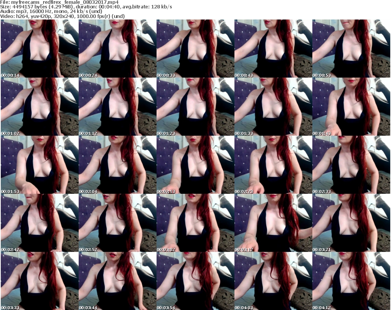Pick the thumbnail frame at 00:02:04
Image resolution: width=391 pixels, height=310 pixels.
click(118, 165)
